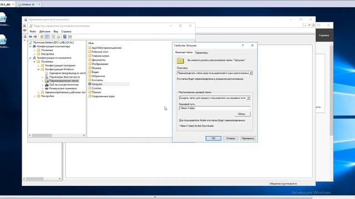Click the Применить button
The image size is (355, 199).
tap(248, 138)
